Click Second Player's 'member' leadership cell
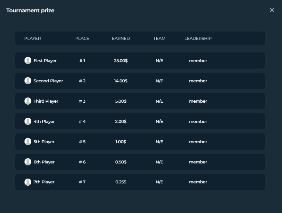 [198, 81]
